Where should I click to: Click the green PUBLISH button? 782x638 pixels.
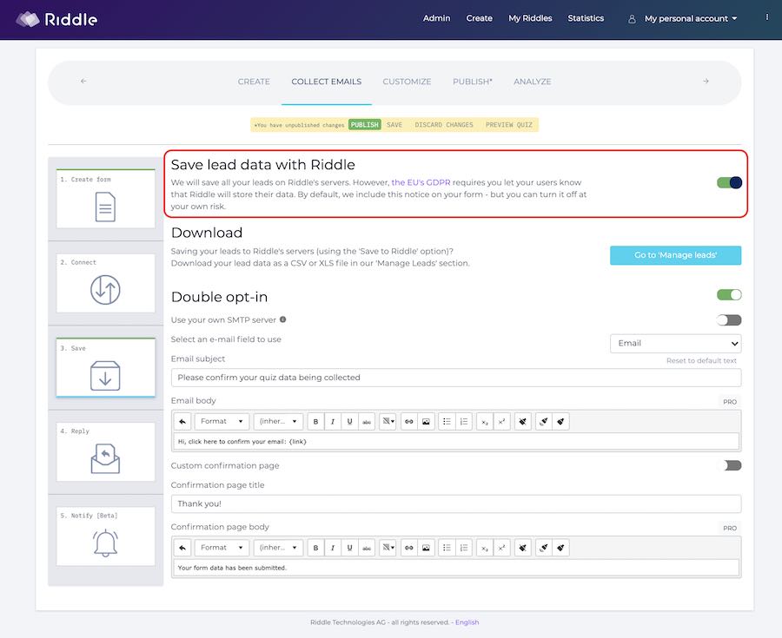365,124
